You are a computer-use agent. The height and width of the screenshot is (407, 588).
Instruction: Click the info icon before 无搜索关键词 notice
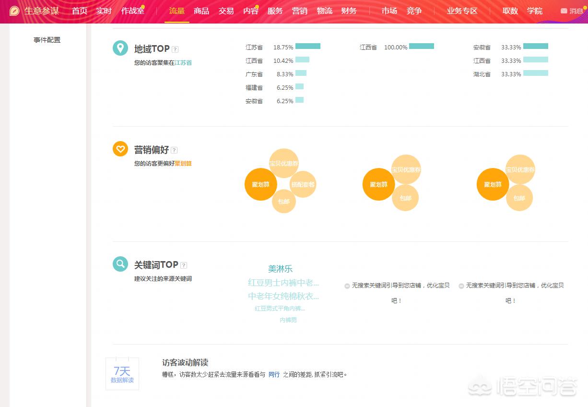click(x=346, y=286)
